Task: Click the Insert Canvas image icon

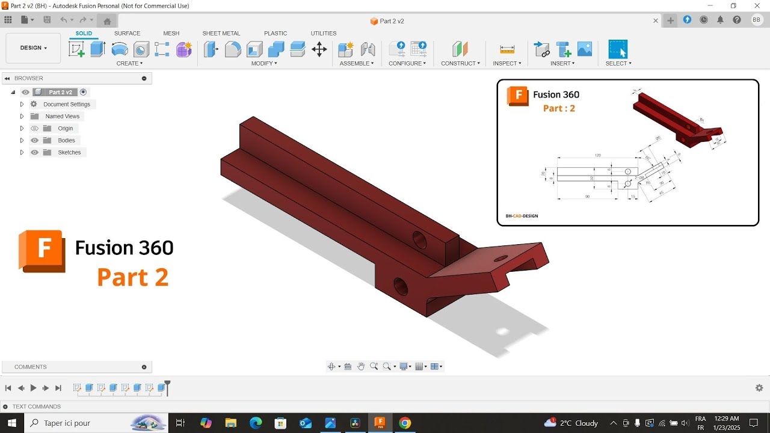Action: 585,49
